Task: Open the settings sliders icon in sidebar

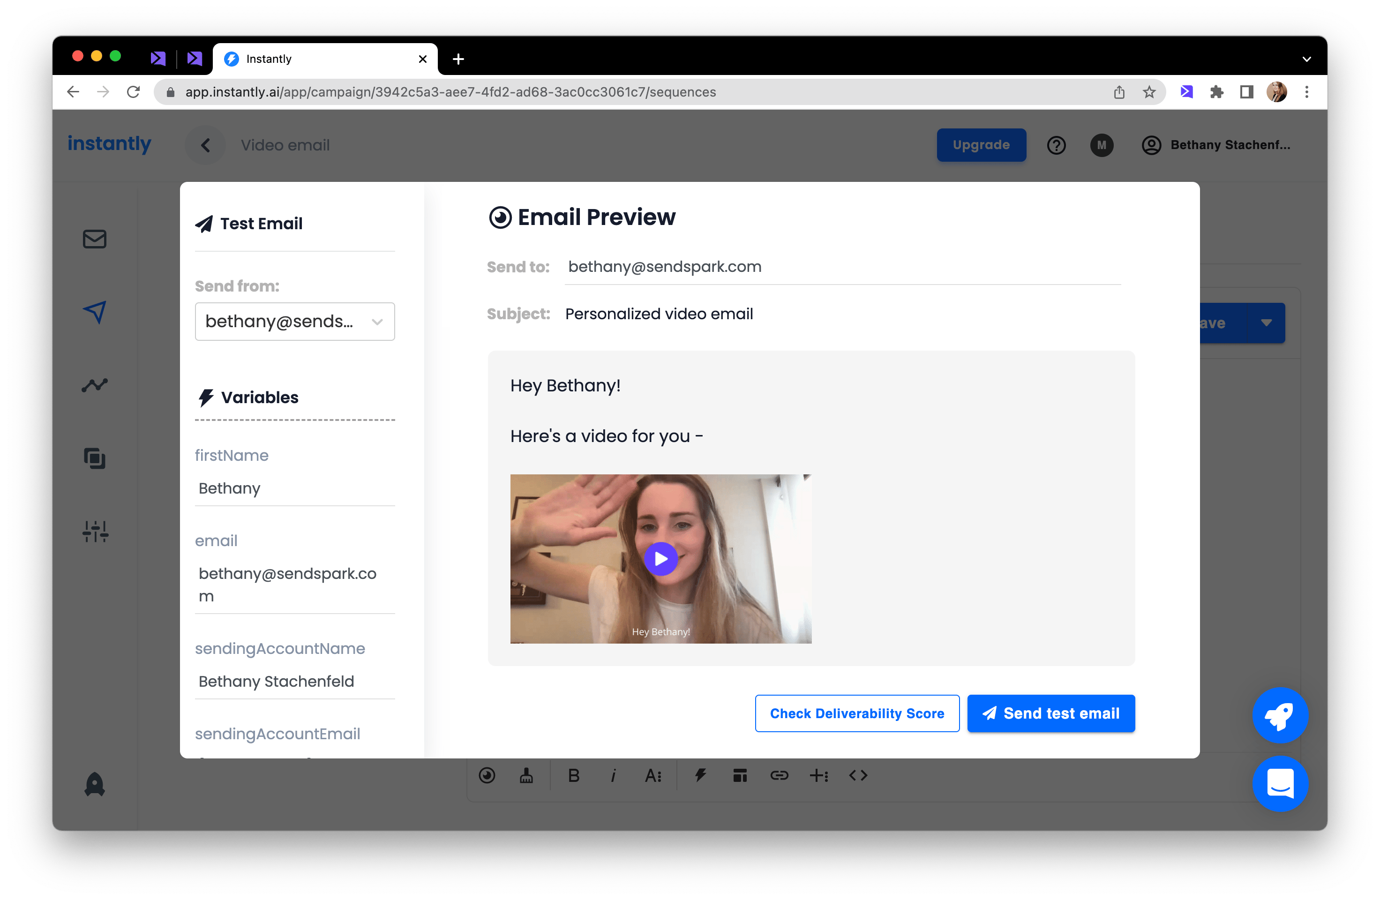Action: 95,531
